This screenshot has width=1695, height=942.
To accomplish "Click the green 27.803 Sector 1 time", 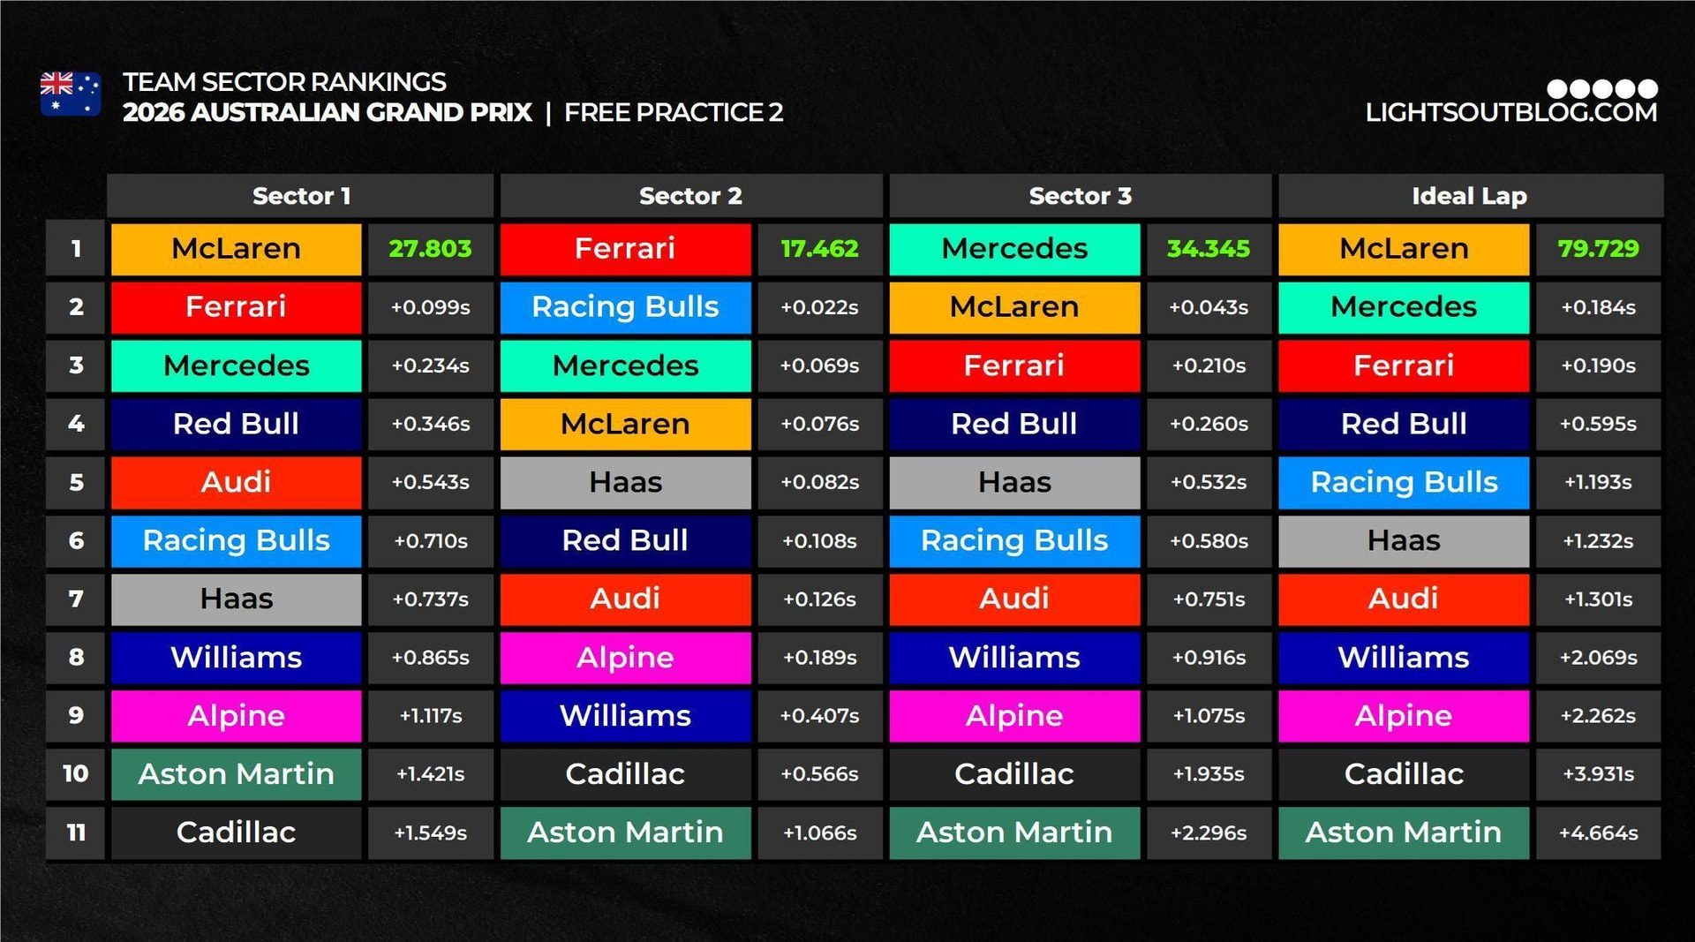I will click(430, 249).
